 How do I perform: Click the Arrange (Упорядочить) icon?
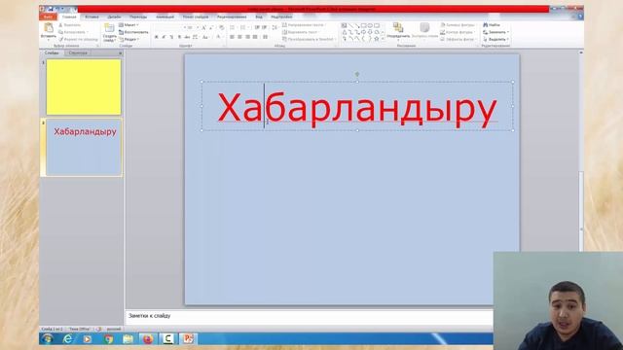[398, 28]
